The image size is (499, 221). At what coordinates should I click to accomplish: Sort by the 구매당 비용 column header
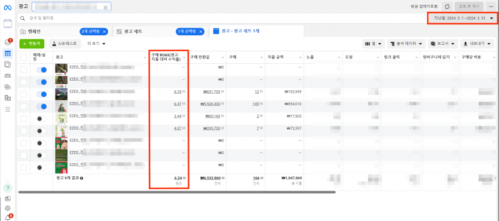point(471,57)
